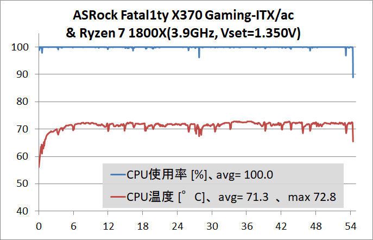
Task: Click the x-axis label "0"
Action: click(x=39, y=226)
